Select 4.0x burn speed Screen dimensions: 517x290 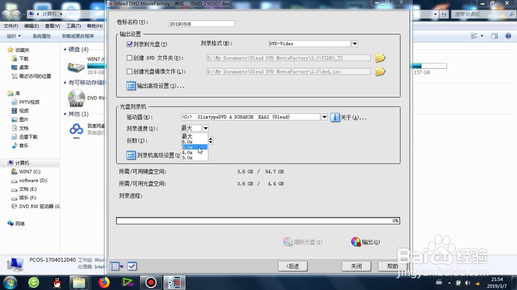194,152
